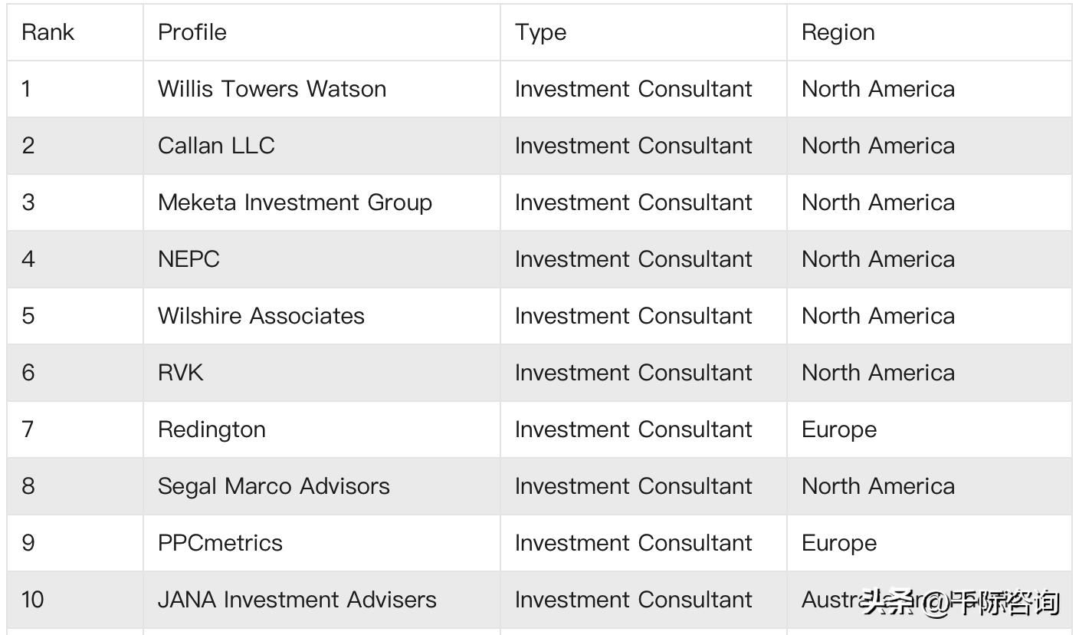The width and height of the screenshot is (1079, 635).
Task: Select the Europe region in PPCmetrics row
Action: (x=839, y=543)
